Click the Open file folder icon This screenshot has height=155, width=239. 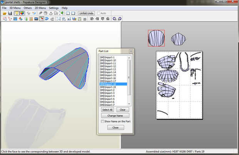coord(4,13)
